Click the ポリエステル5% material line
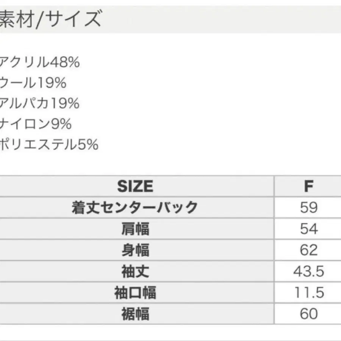 [49, 145]
